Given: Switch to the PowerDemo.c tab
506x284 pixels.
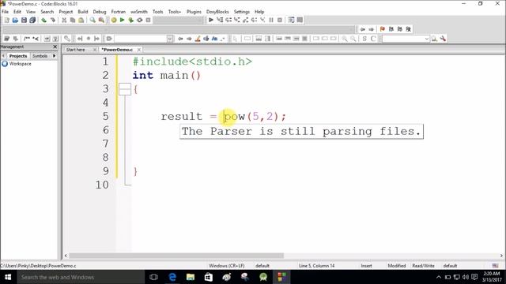Looking at the screenshot, I should pyautogui.click(x=117, y=50).
